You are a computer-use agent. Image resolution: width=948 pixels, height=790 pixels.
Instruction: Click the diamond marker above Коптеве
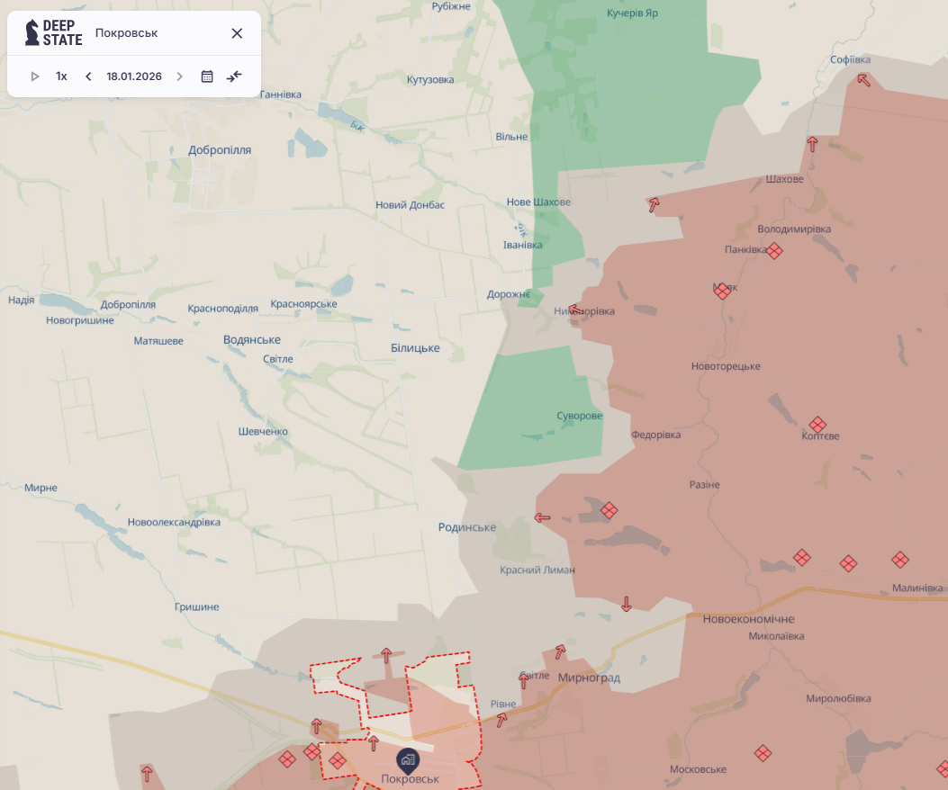pos(817,424)
